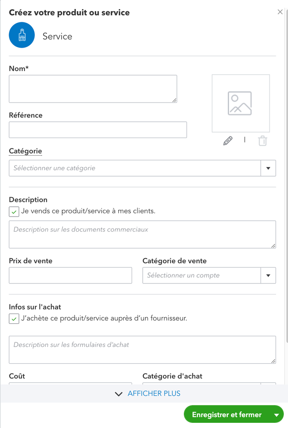
Task: Click the Prix de vente field
Action: (70, 275)
